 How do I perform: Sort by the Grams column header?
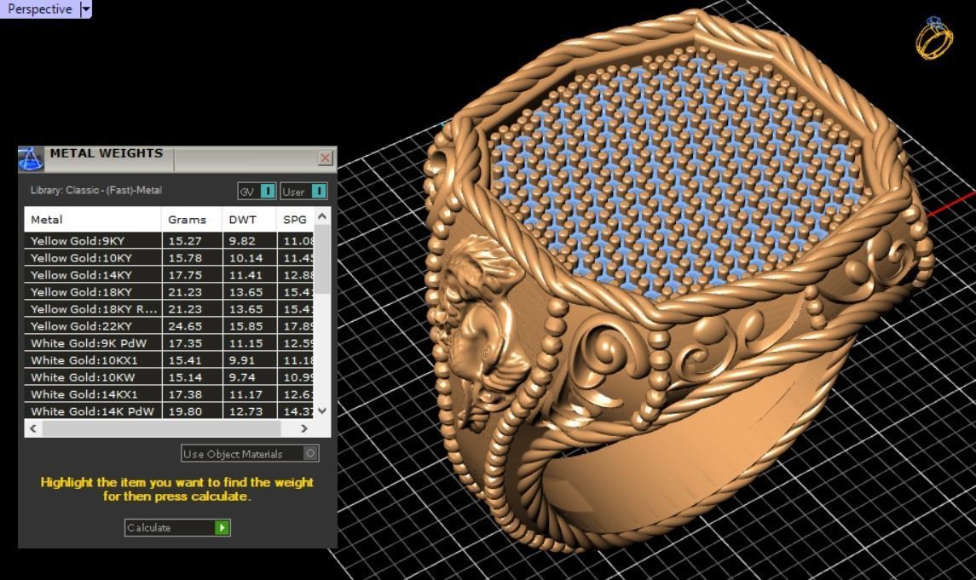point(192,220)
